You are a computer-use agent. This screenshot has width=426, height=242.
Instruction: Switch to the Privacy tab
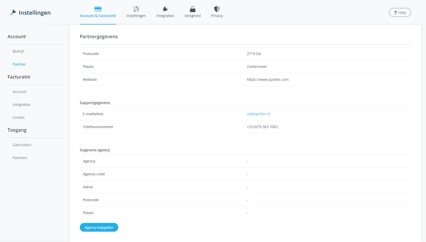[x=217, y=13]
